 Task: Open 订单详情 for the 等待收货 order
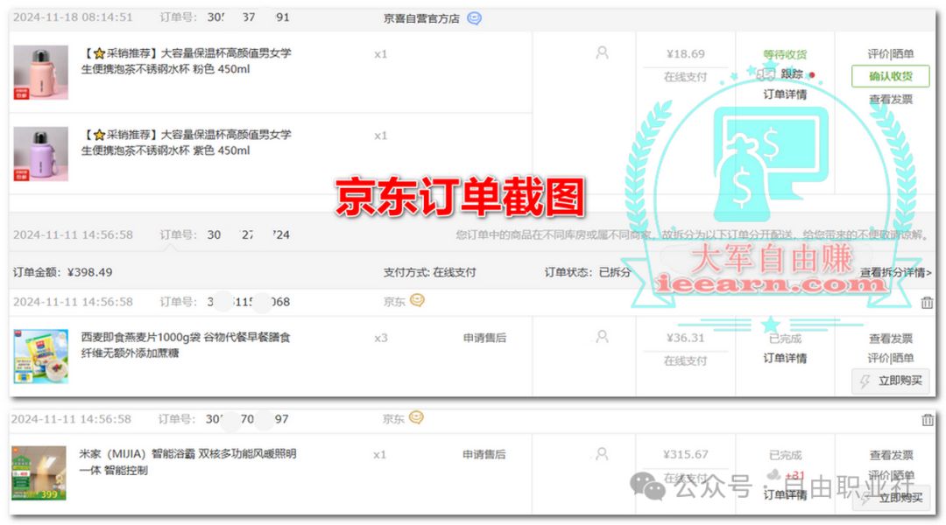pos(785,94)
